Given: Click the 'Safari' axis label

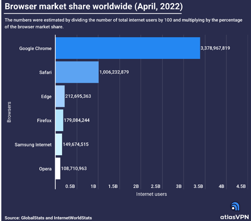Looking at the screenshot, I should pyautogui.click(x=45, y=72).
